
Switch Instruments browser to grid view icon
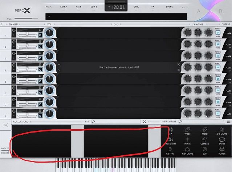(229, 122)
